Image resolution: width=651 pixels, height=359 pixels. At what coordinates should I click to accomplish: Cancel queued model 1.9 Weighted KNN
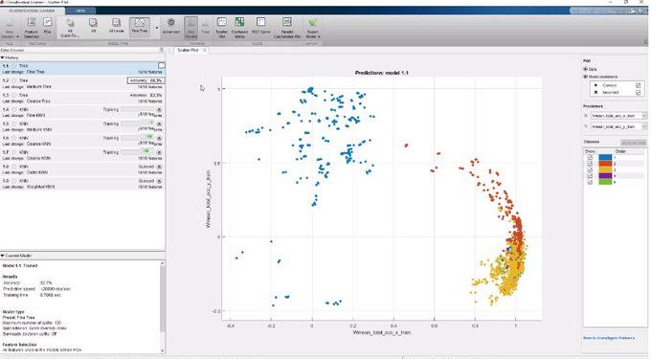coord(159,181)
